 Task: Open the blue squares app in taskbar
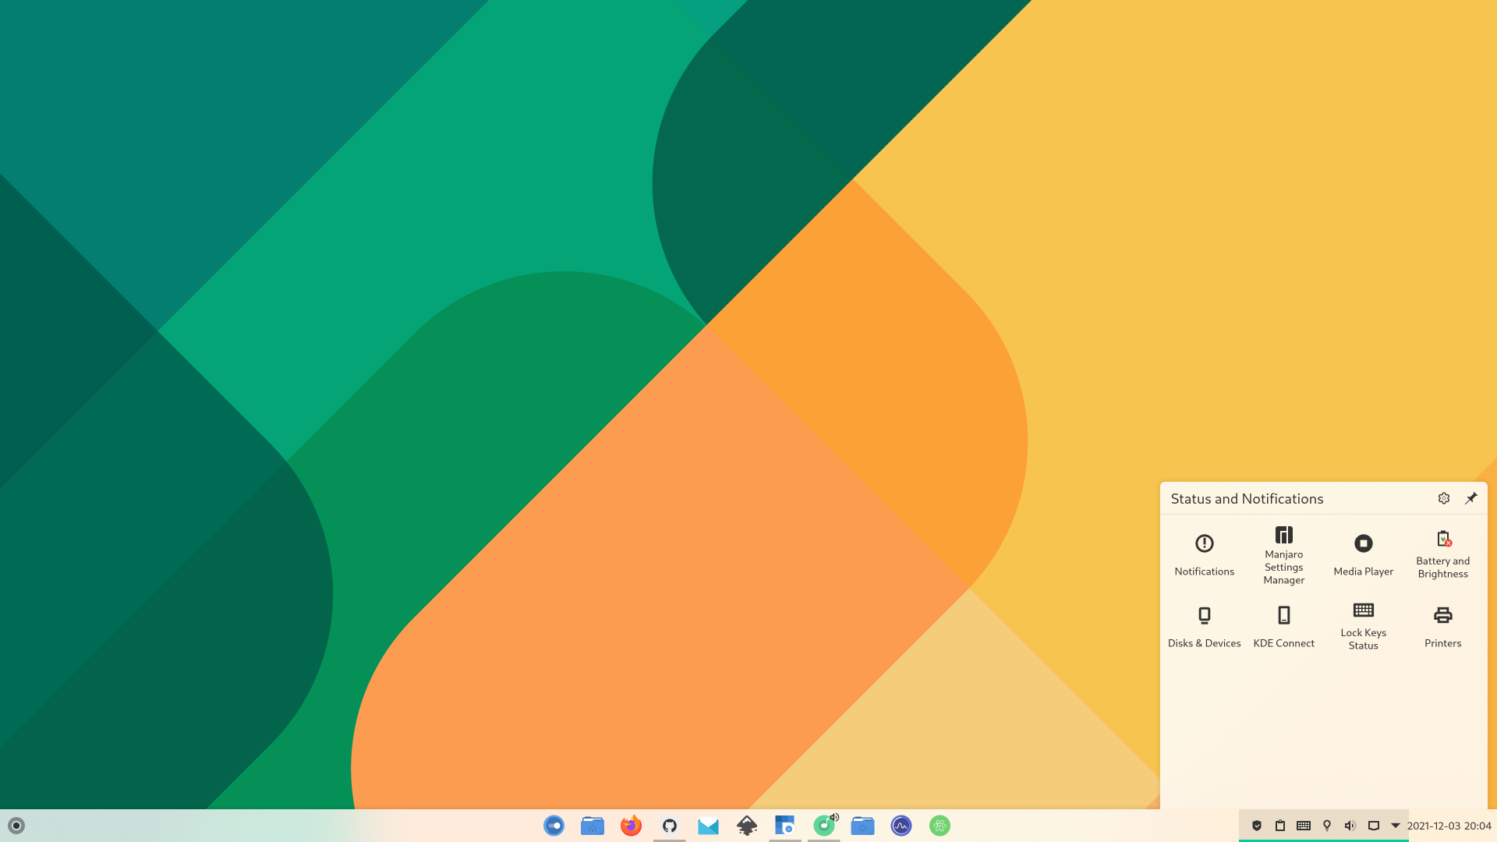coord(785,826)
